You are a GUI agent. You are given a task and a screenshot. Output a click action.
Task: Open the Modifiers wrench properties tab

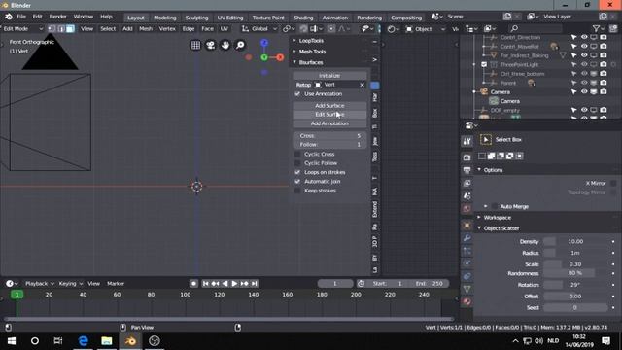tap(466, 237)
